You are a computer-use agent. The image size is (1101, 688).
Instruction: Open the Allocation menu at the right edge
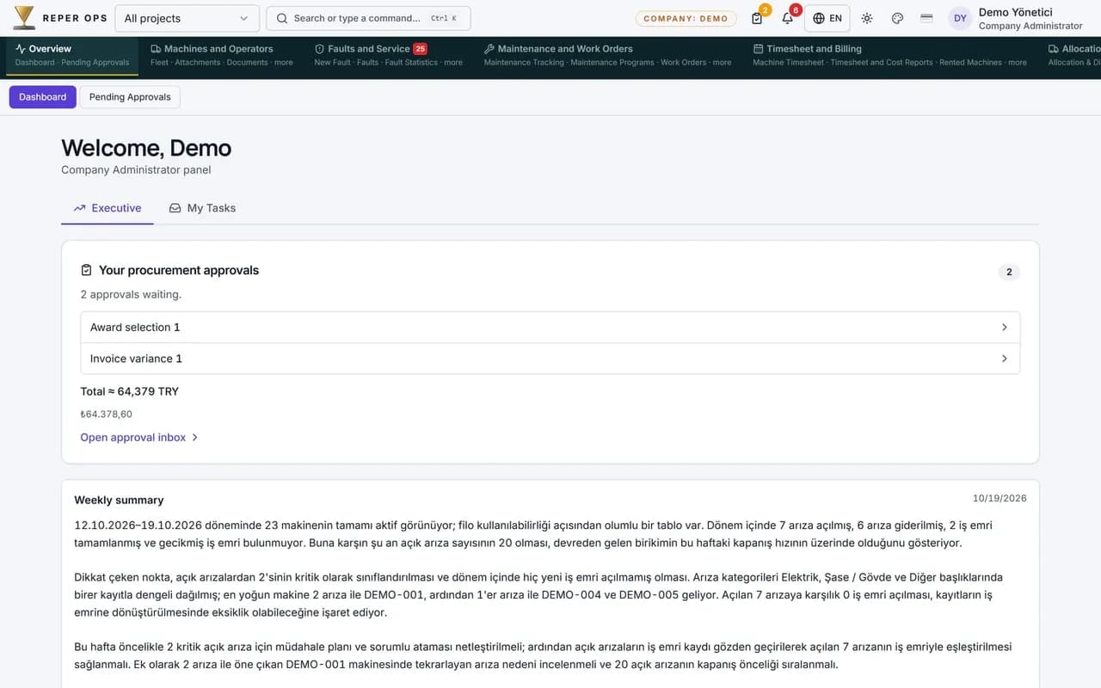[x=1073, y=55]
